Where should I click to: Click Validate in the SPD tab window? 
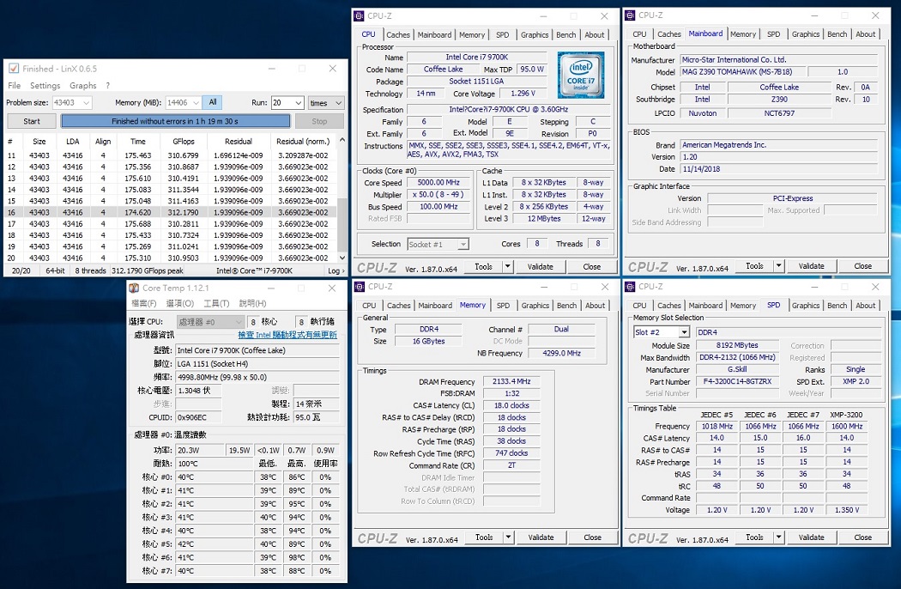click(812, 537)
